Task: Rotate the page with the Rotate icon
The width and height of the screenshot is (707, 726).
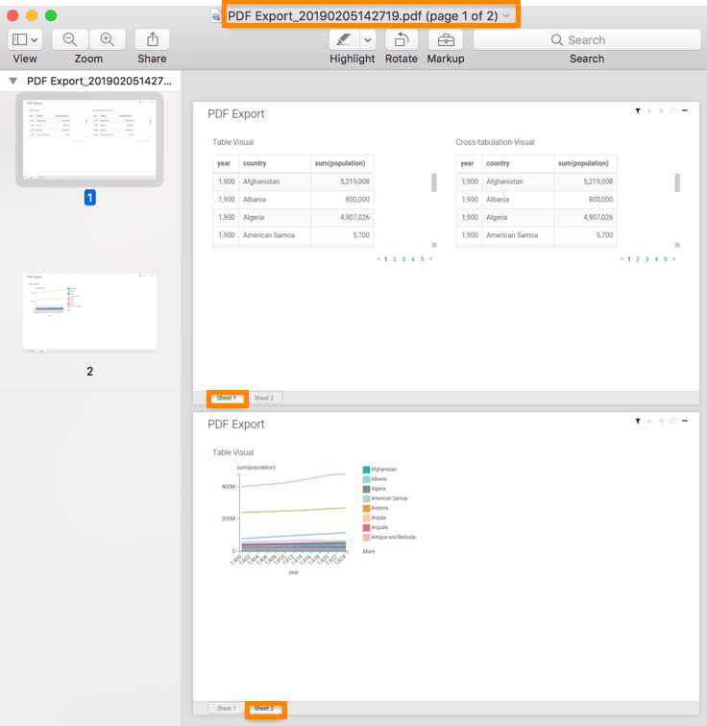Action: pyautogui.click(x=401, y=39)
